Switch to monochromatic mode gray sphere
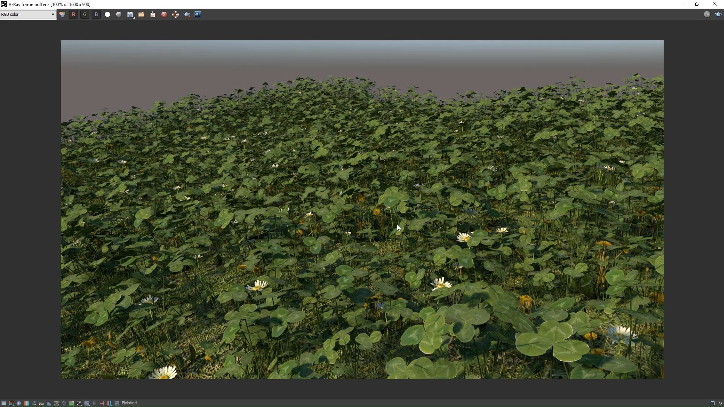The image size is (724, 407). (119, 14)
